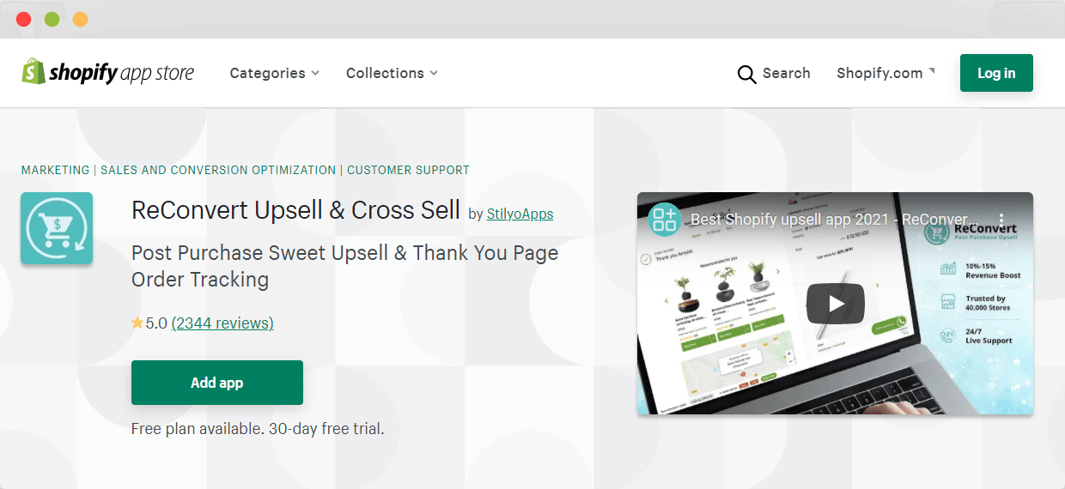Image resolution: width=1065 pixels, height=489 pixels.
Task: Play the ReConvert video
Action: pyautogui.click(x=835, y=304)
